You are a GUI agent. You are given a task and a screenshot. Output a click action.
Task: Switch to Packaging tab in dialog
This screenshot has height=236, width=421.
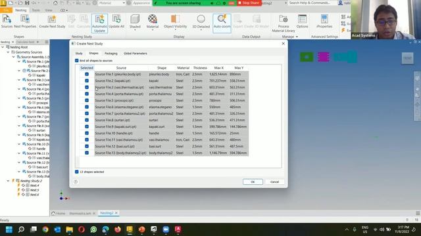[x=111, y=54]
